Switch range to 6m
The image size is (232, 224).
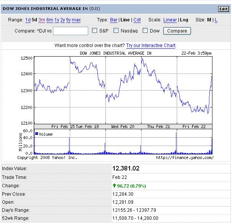(x=50, y=20)
